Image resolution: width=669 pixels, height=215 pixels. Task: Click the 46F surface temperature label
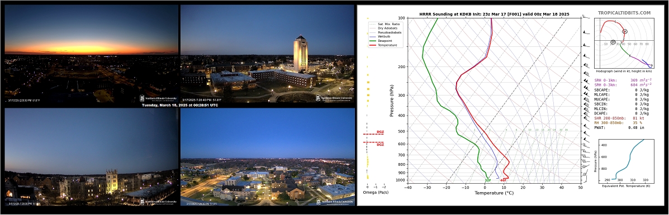tap(503, 180)
